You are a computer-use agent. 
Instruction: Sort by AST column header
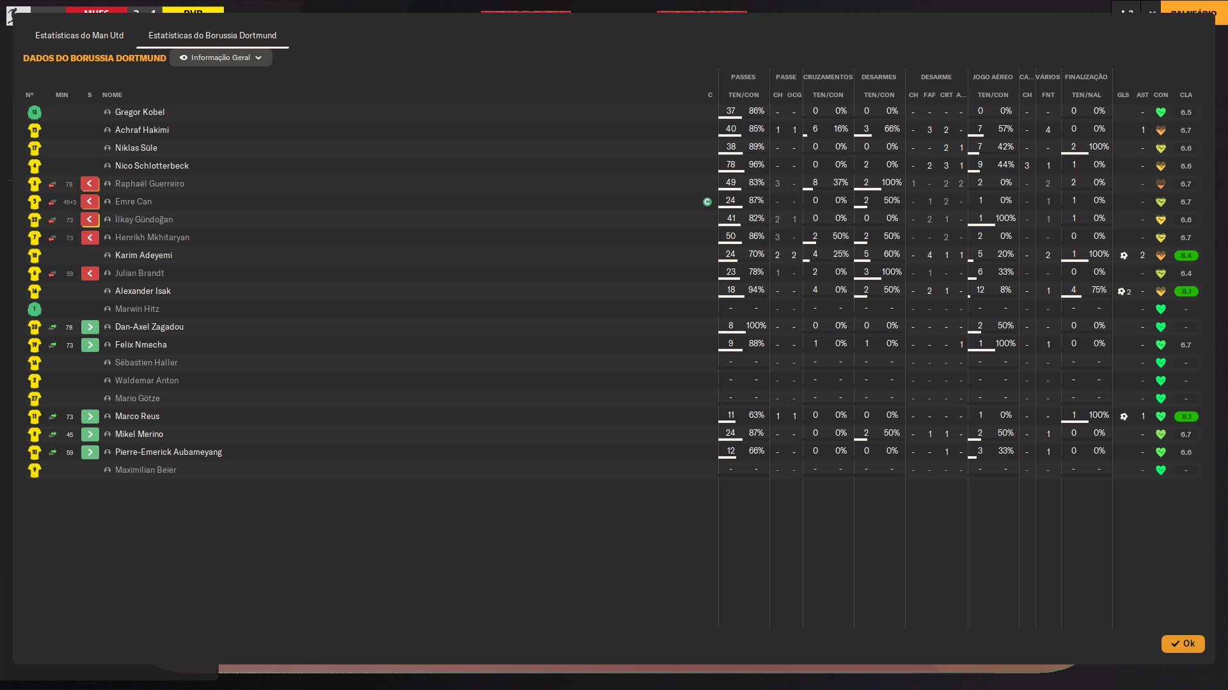(1142, 95)
